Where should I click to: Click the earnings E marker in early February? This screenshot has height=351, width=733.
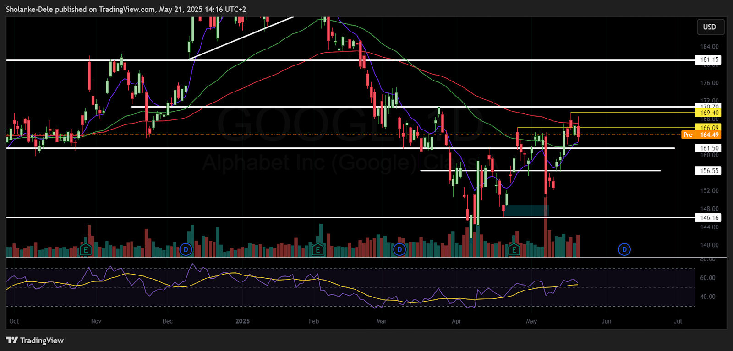317,250
